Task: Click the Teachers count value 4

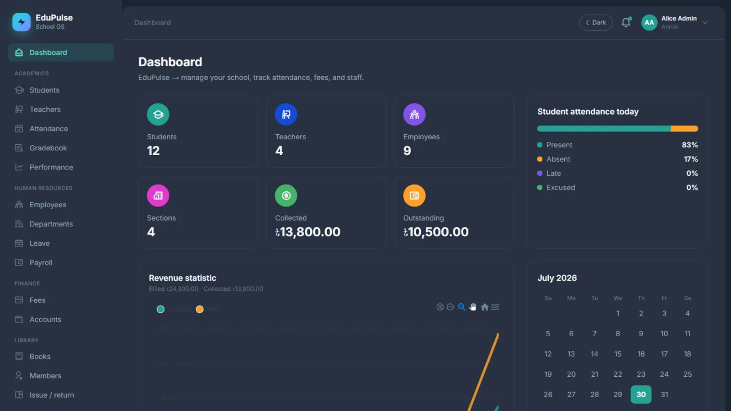Action: point(279,151)
